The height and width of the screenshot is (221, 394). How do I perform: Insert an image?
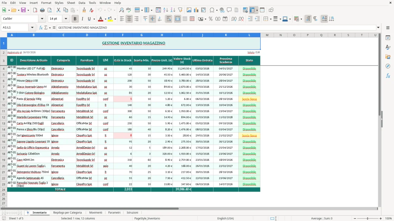(x=189, y=10)
